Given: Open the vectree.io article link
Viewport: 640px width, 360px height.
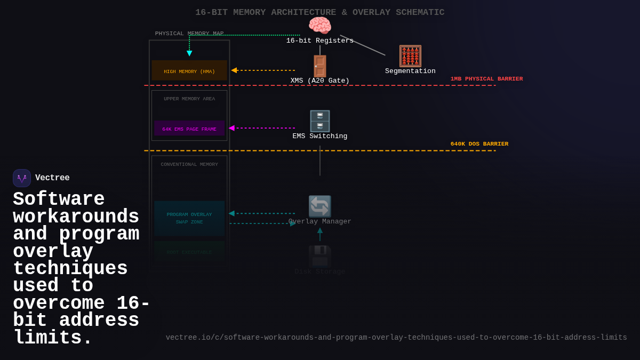Looking at the screenshot, I should [396, 337].
